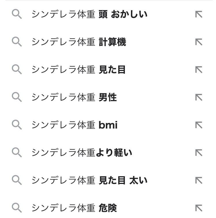
Task: Tap arrow icon on 見た目 太い row
Action: pyautogui.click(x=199, y=180)
